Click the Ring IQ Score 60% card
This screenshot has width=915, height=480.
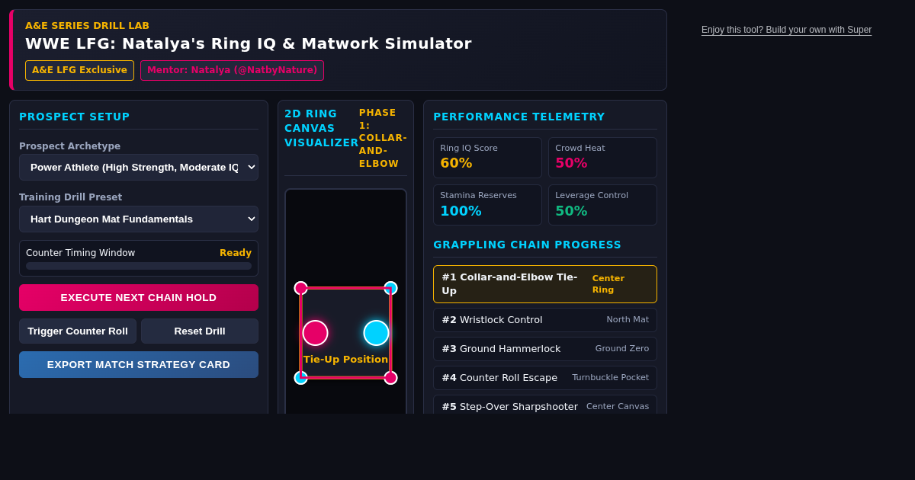coord(487,158)
